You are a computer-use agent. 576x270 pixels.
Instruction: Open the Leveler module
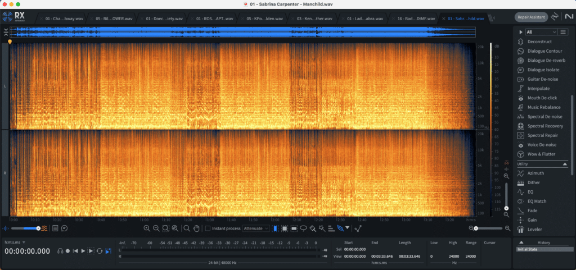tap(536, 230)
